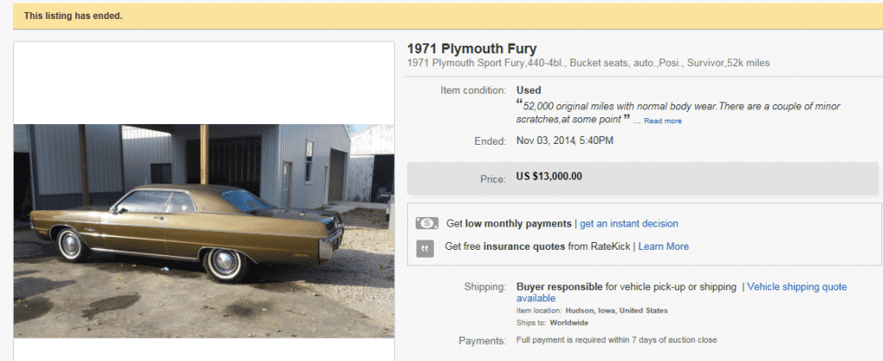This screenshot has width=883, height=361.
Task: Click the US $13,000.00 price
Action: (x=548, y=177)
